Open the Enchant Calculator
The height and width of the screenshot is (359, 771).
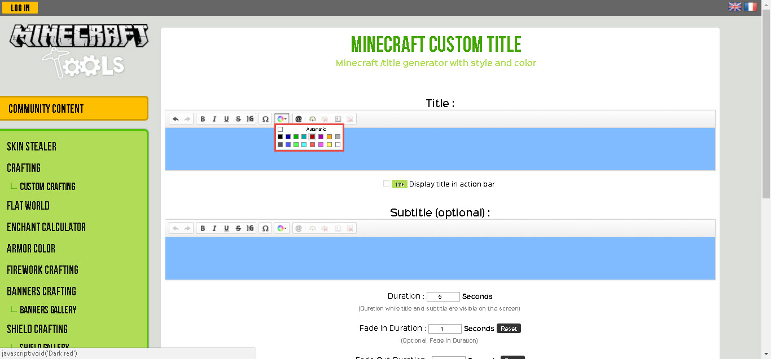(46, 227)
